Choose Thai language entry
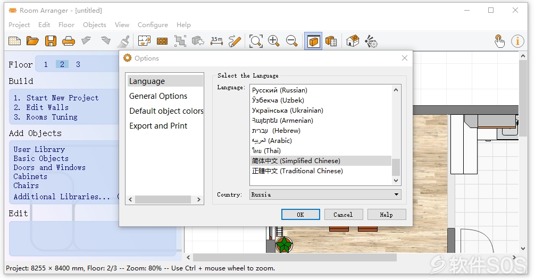 click(321, 151)
